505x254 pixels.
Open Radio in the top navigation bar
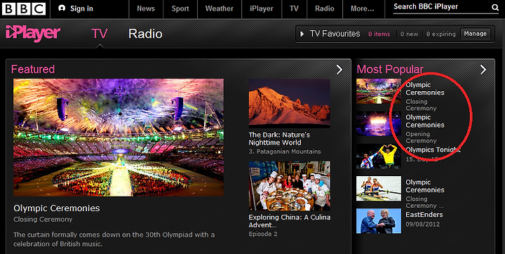pyautogui.click(x=324, y=8)
